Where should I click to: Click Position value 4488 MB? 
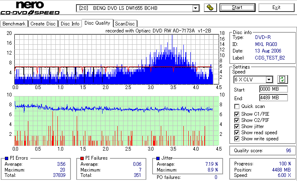tap(281, 170)
